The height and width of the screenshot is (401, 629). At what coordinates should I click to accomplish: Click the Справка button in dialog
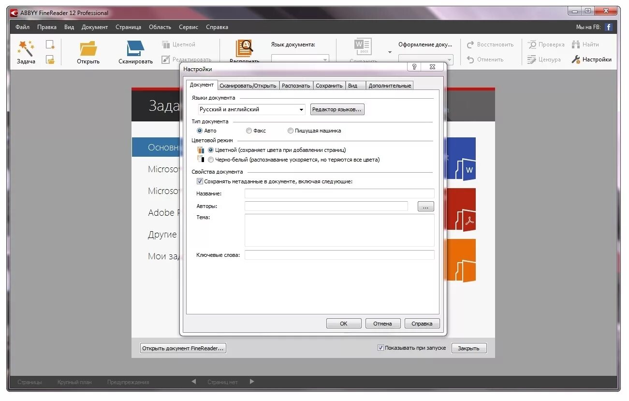click(422, 324)
